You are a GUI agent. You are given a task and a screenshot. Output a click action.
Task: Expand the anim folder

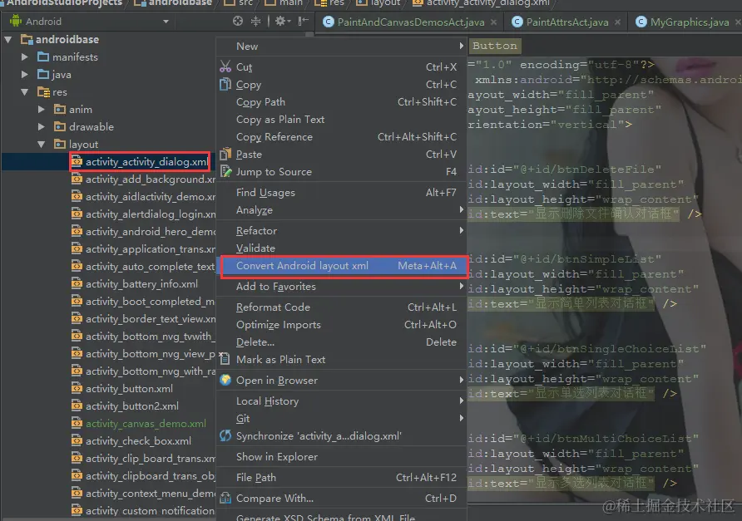pyautogui.click(x=41, y=110)
